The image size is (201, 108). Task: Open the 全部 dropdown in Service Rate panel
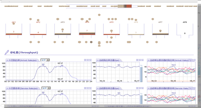click(x=46, y=88)
